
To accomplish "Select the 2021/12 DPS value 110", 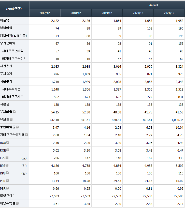I will pyautogui.click(x=181, y=173).
